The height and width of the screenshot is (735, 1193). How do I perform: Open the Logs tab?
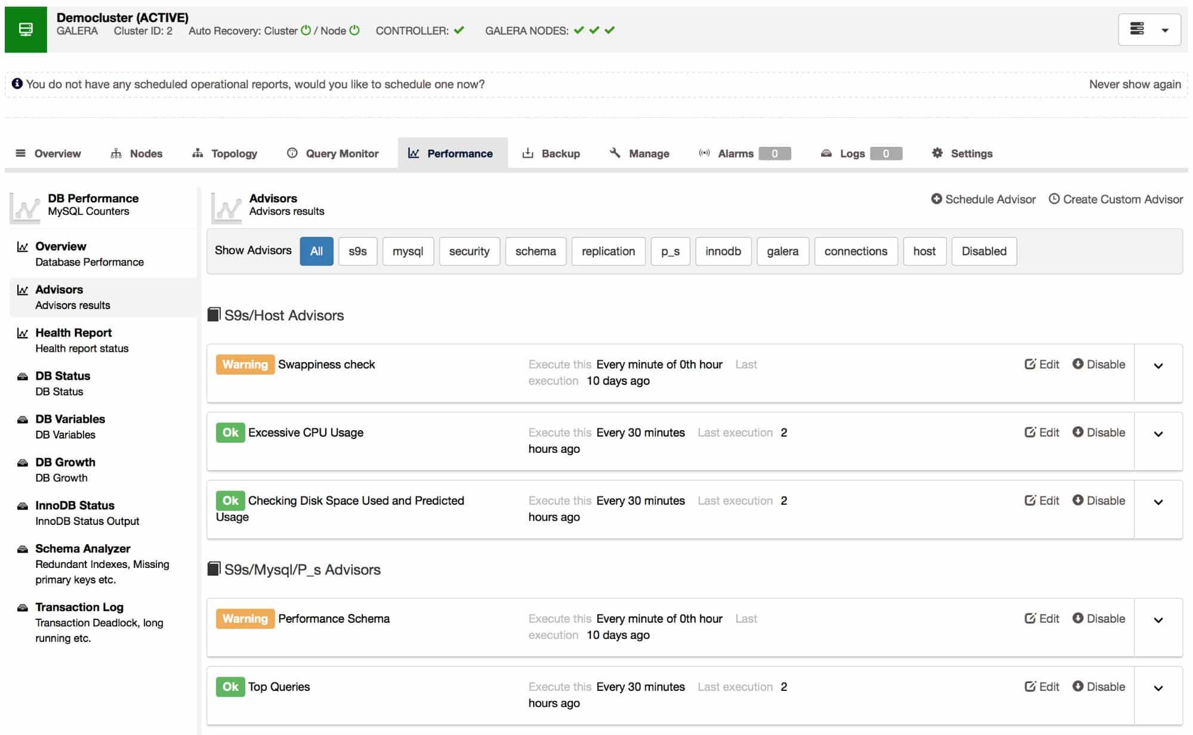(861, 153)
